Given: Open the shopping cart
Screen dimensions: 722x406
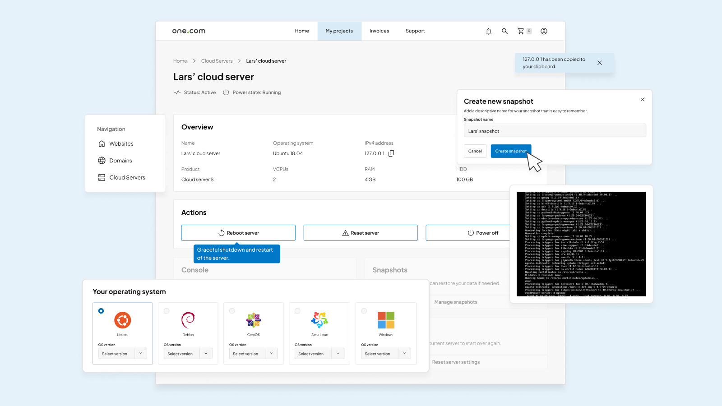Looking at the screenshot, I should [521, 31].
